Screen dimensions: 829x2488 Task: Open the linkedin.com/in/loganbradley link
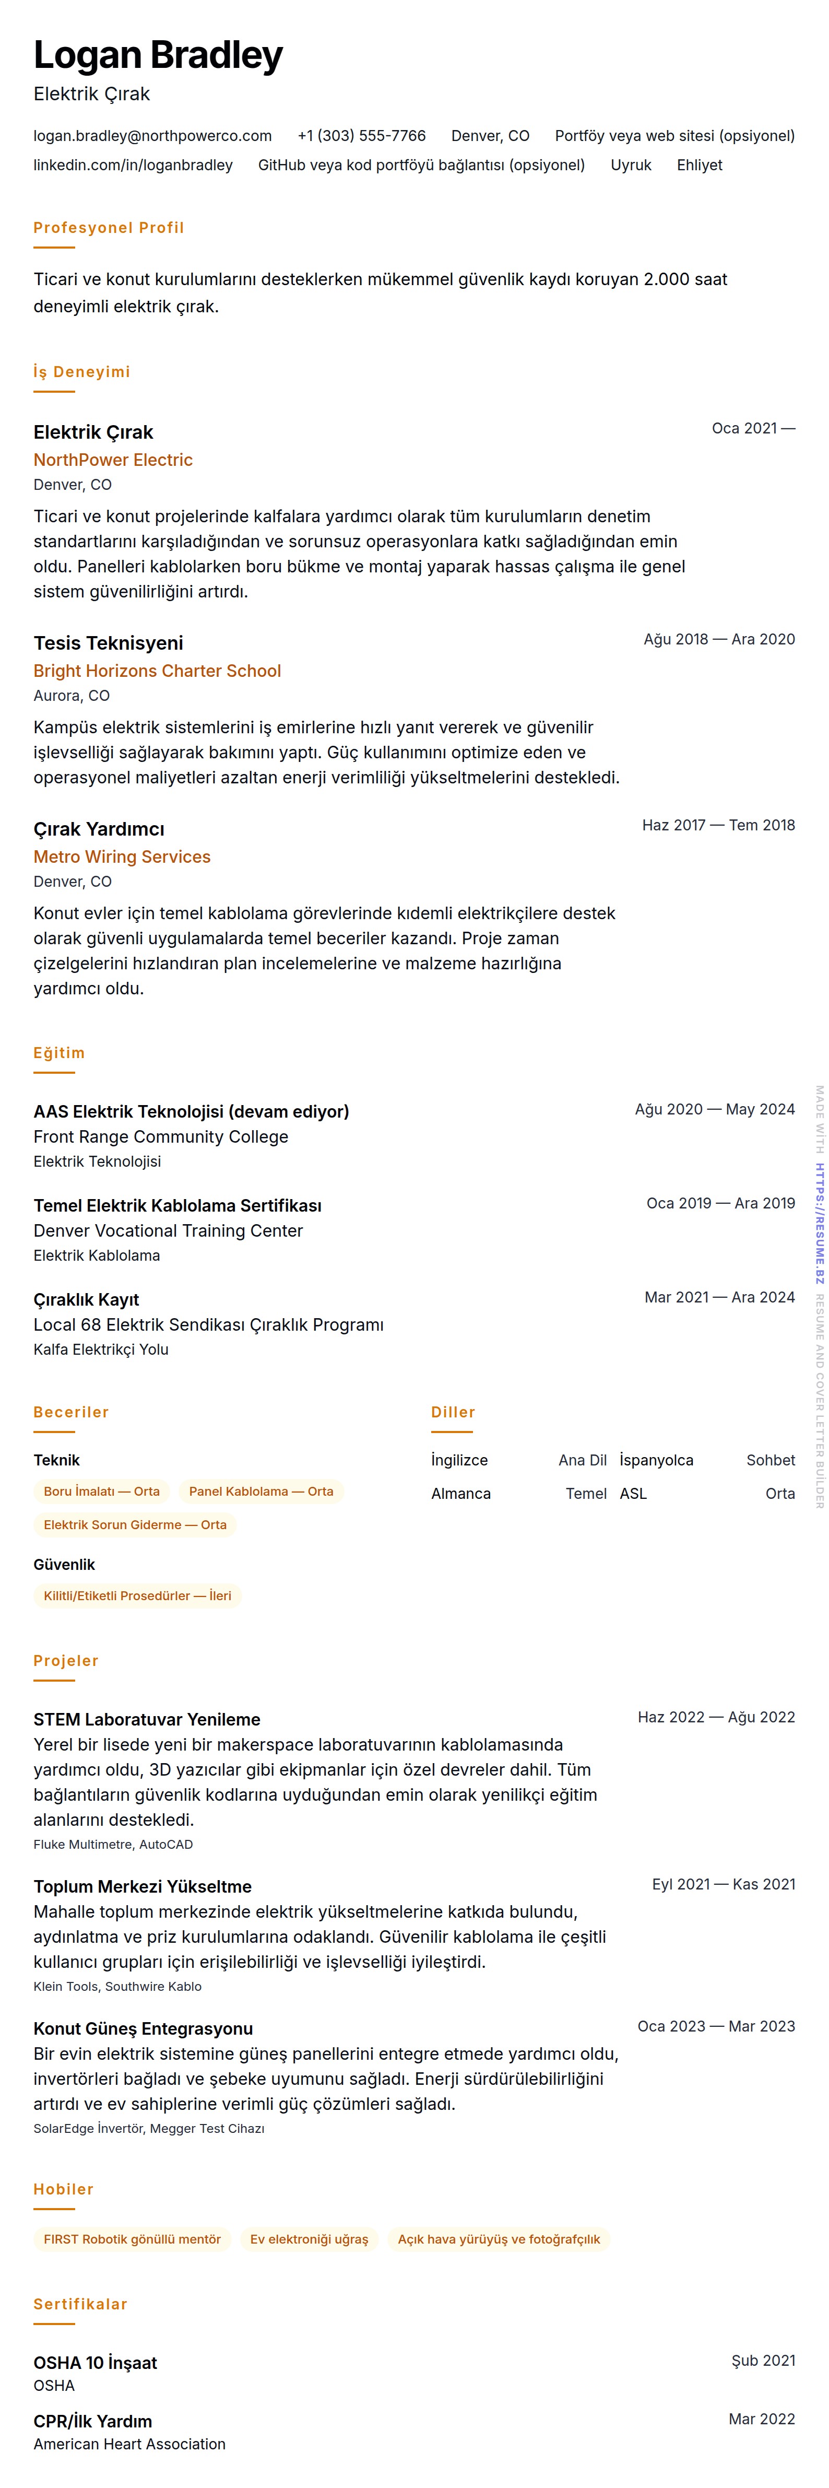pos(133,165)
